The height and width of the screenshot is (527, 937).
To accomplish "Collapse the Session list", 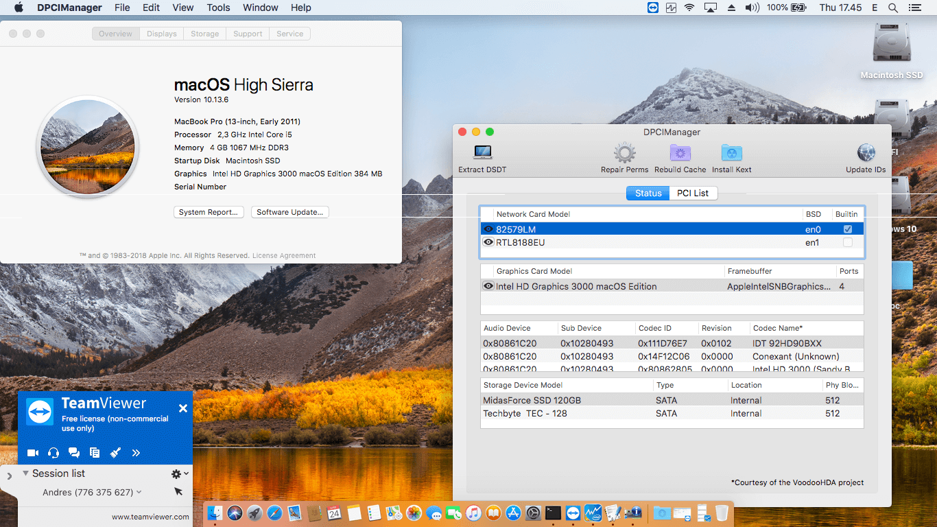I will coord(25,473).
